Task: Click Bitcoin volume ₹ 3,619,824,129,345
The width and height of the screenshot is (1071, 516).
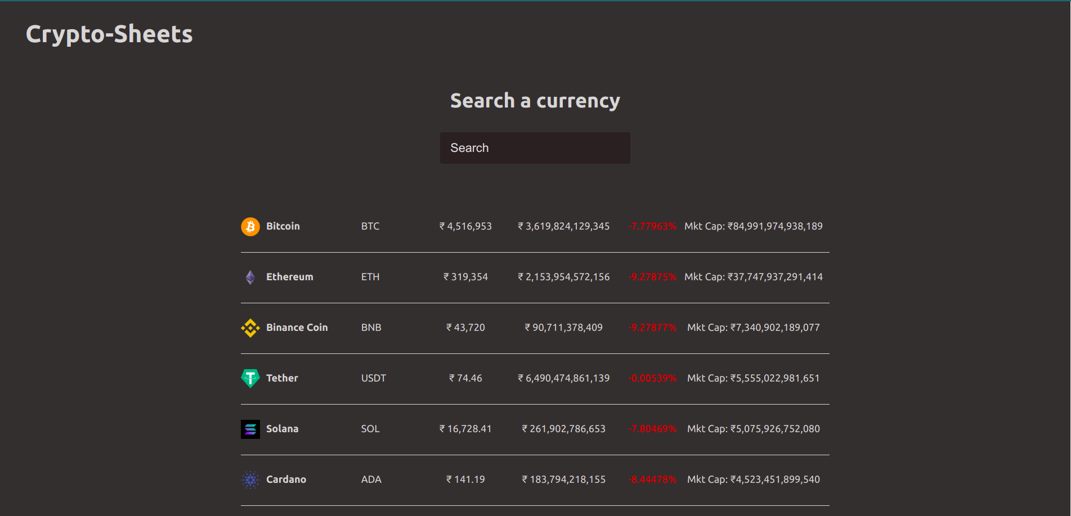Action: click(564, 226)
